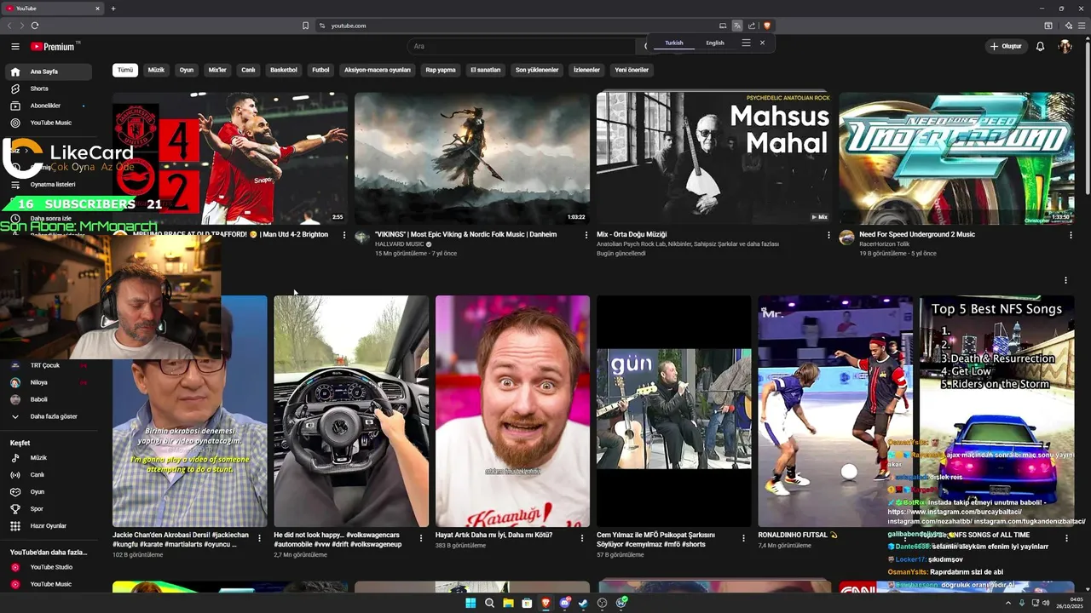Image resolution: width=1091 pixels, height=613 pixels.
Task: Toggle the browser sidebar panel icon
Action: coord(1048,26)
